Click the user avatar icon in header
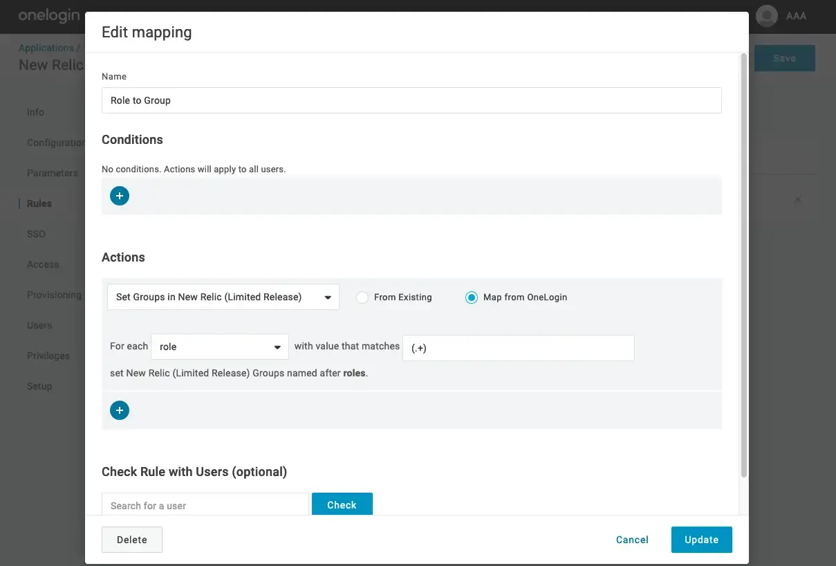The image size is (836, 566). (x=766, y=16)
